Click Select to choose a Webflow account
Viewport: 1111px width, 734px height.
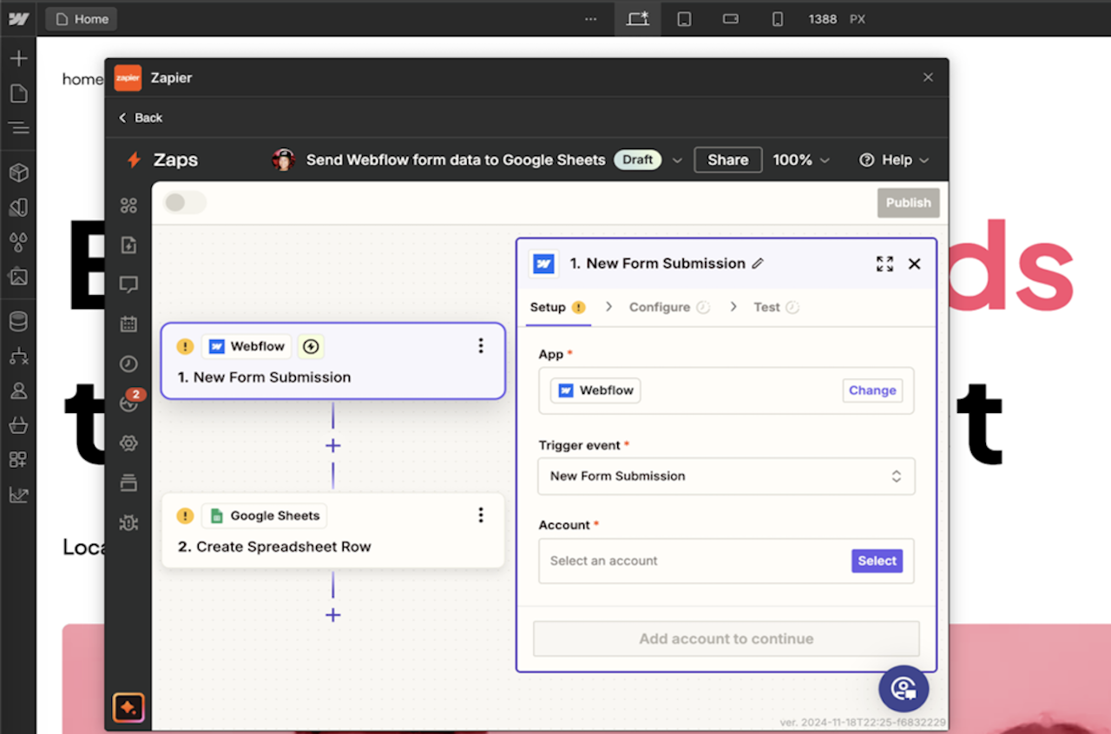tap(877, 560)
